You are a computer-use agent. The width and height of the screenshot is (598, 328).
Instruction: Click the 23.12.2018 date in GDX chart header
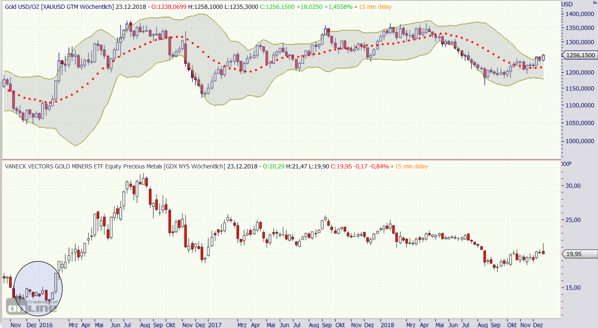coord(242,166)
